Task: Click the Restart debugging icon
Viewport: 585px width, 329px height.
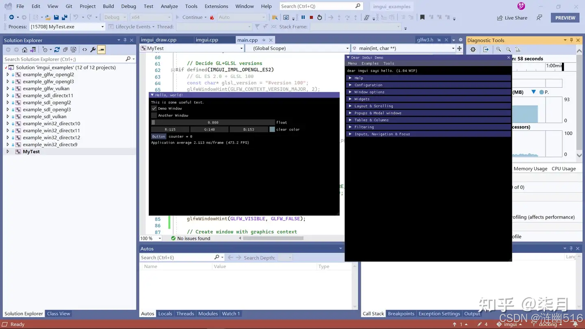Action: [320, 17]
